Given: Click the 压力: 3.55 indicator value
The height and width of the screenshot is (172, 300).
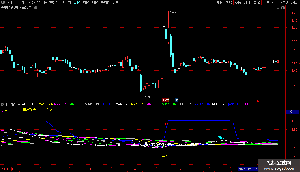Looking at the screenshot, I should click(x=235, y=104).
